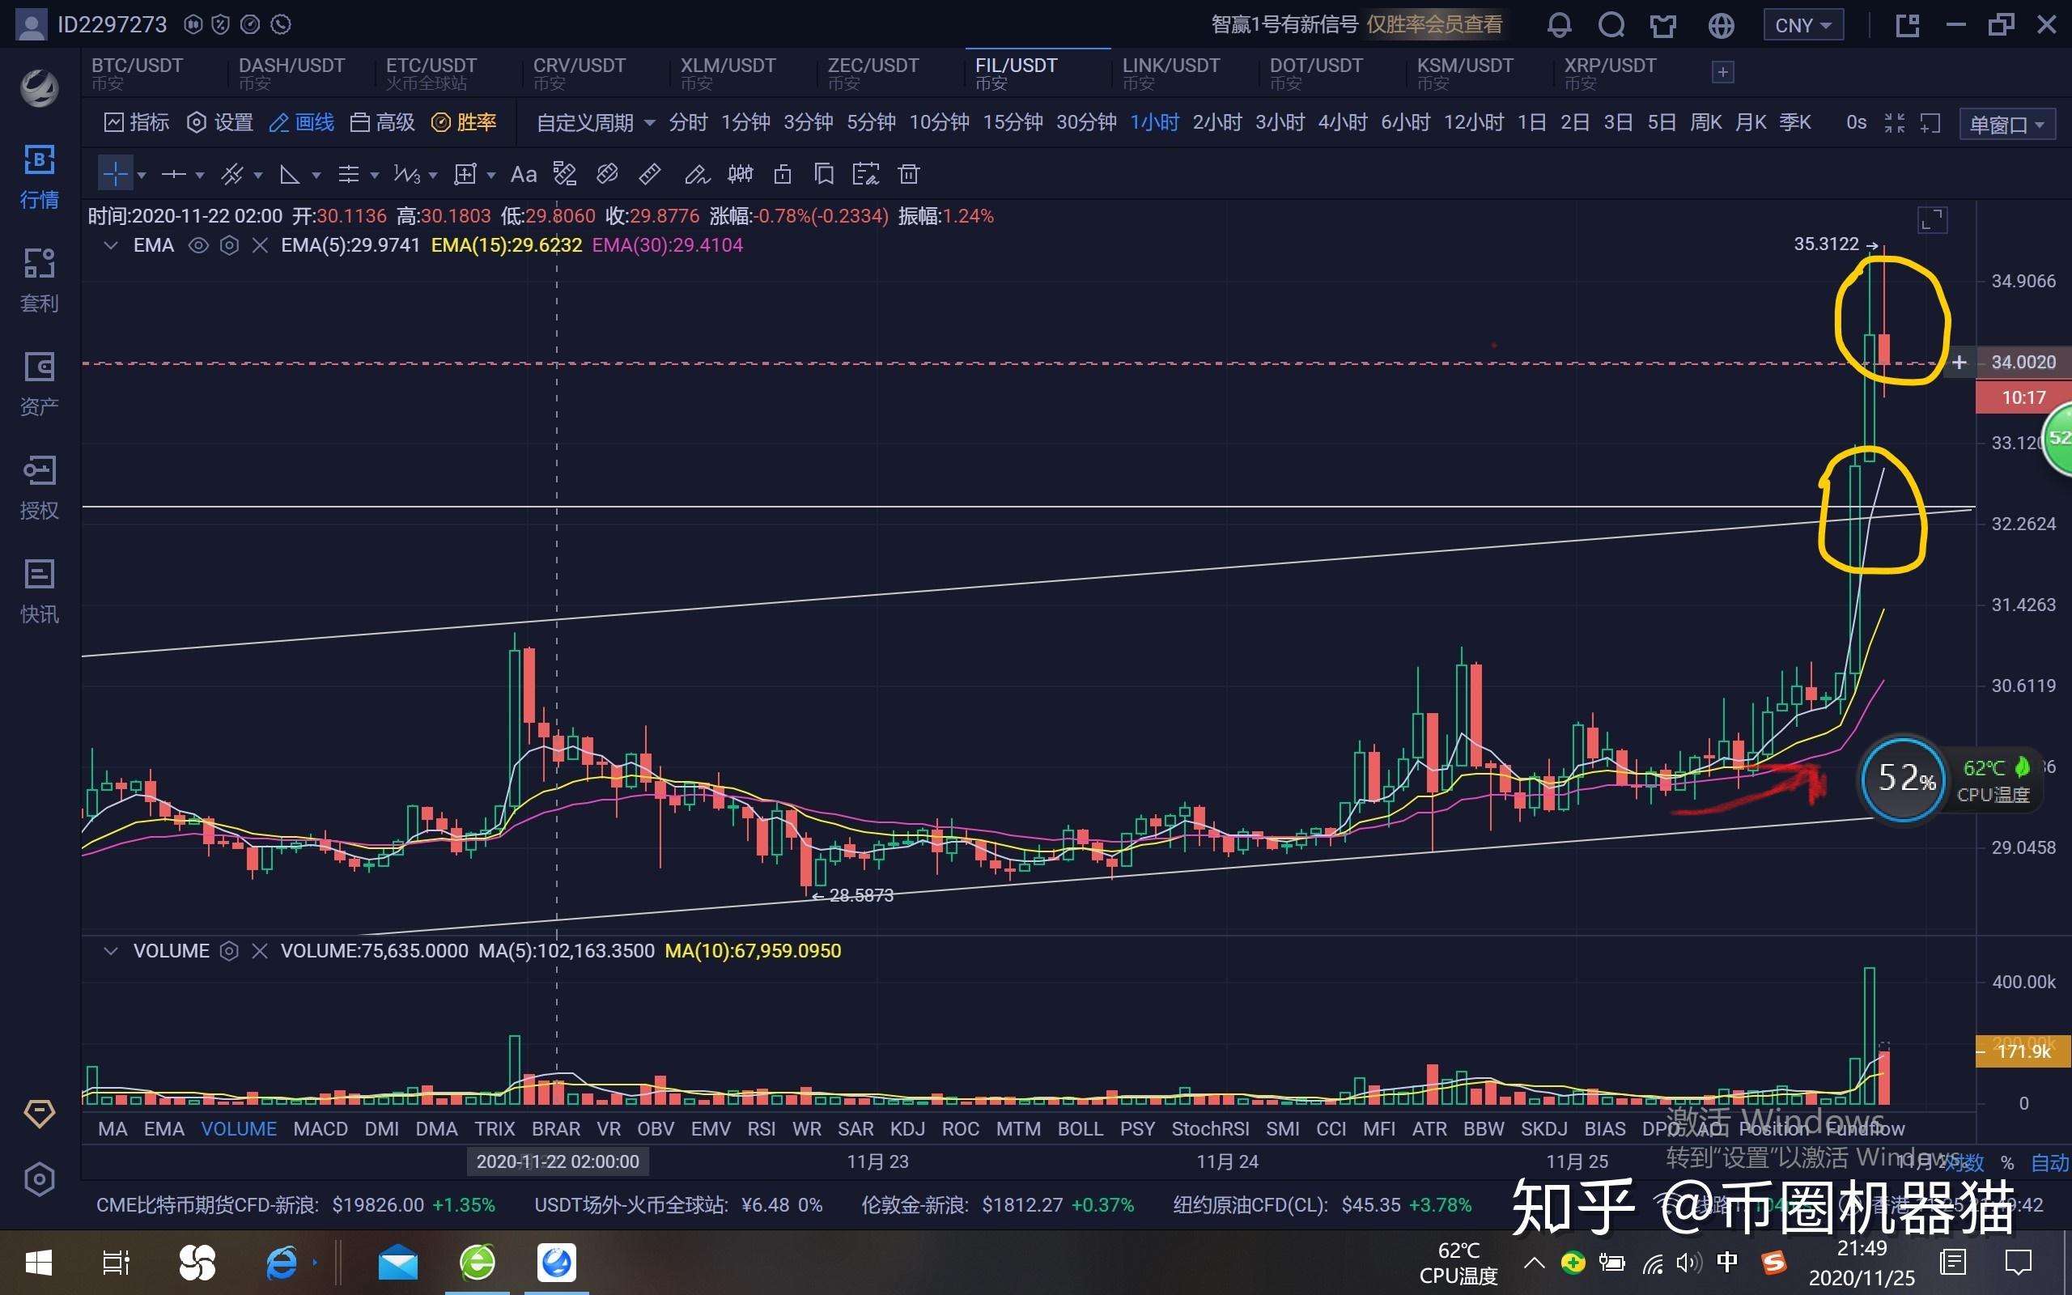Select the pencil freehand drawing tool
Viewport: 2072px width, 1295px height.
pyautogui.click(x=697, y=175)
